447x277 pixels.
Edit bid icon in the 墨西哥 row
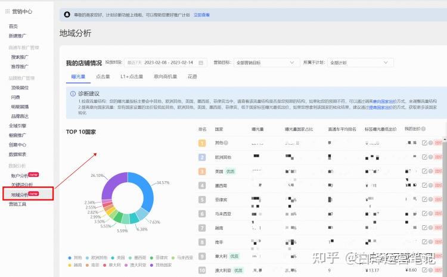point(424,185)
